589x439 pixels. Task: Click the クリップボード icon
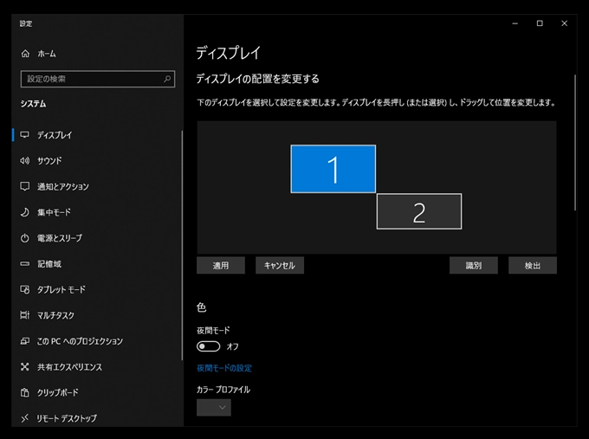click(25, 392)
